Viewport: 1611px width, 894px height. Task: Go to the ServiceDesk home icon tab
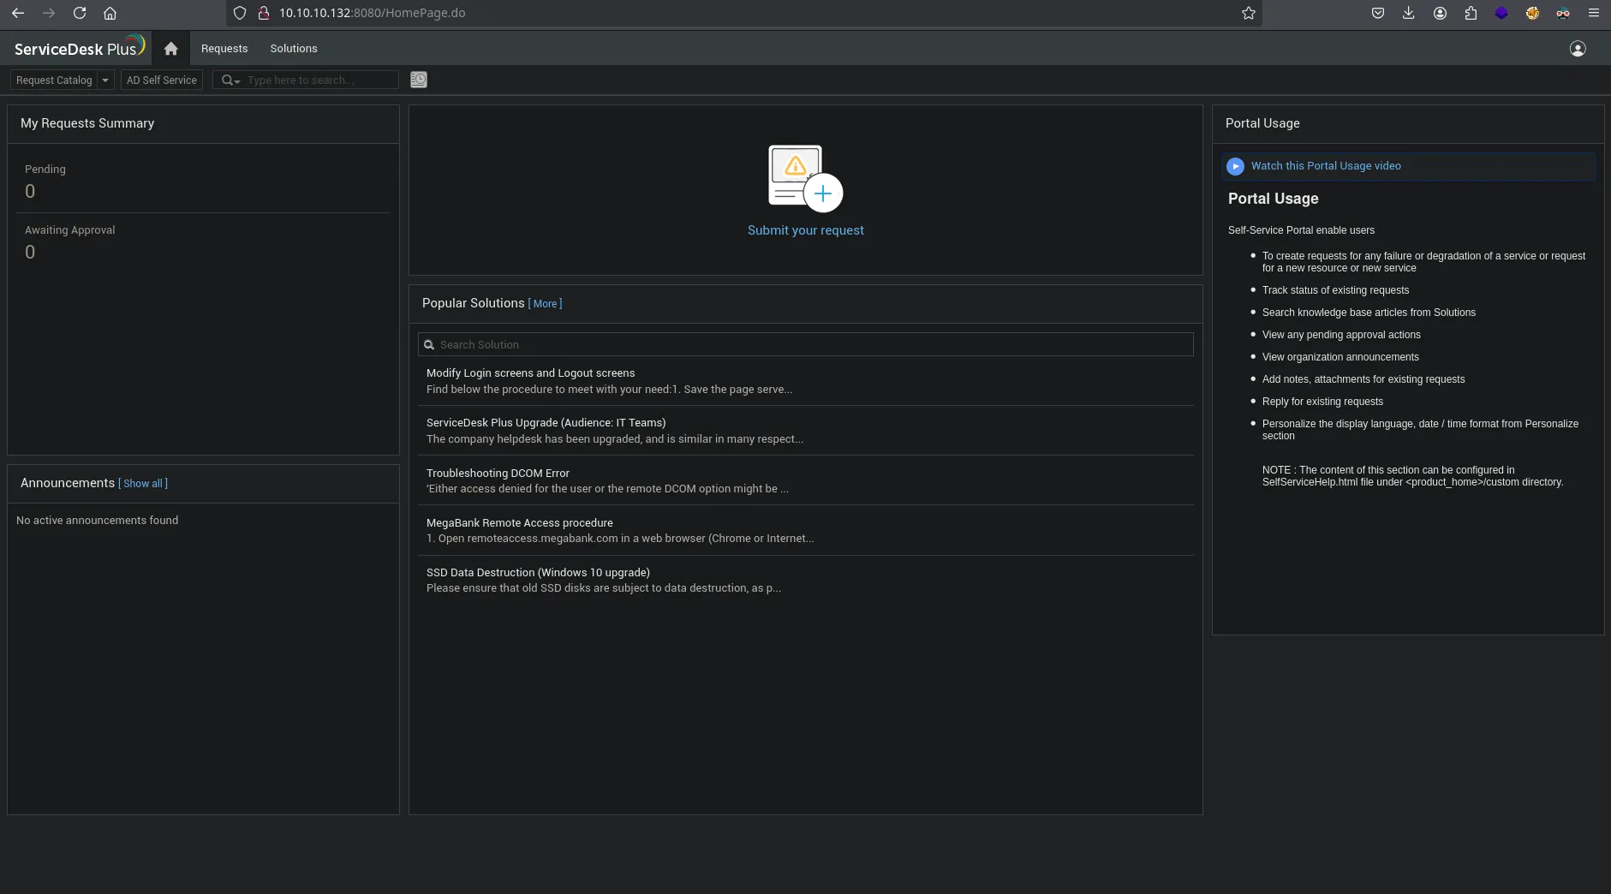point(170,49)
